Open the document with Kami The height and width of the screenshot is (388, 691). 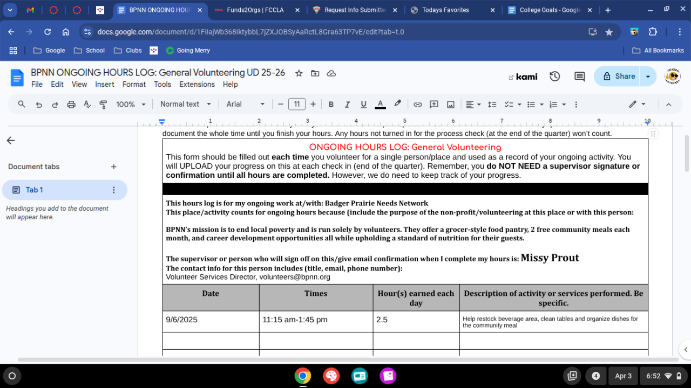point(523,77)
